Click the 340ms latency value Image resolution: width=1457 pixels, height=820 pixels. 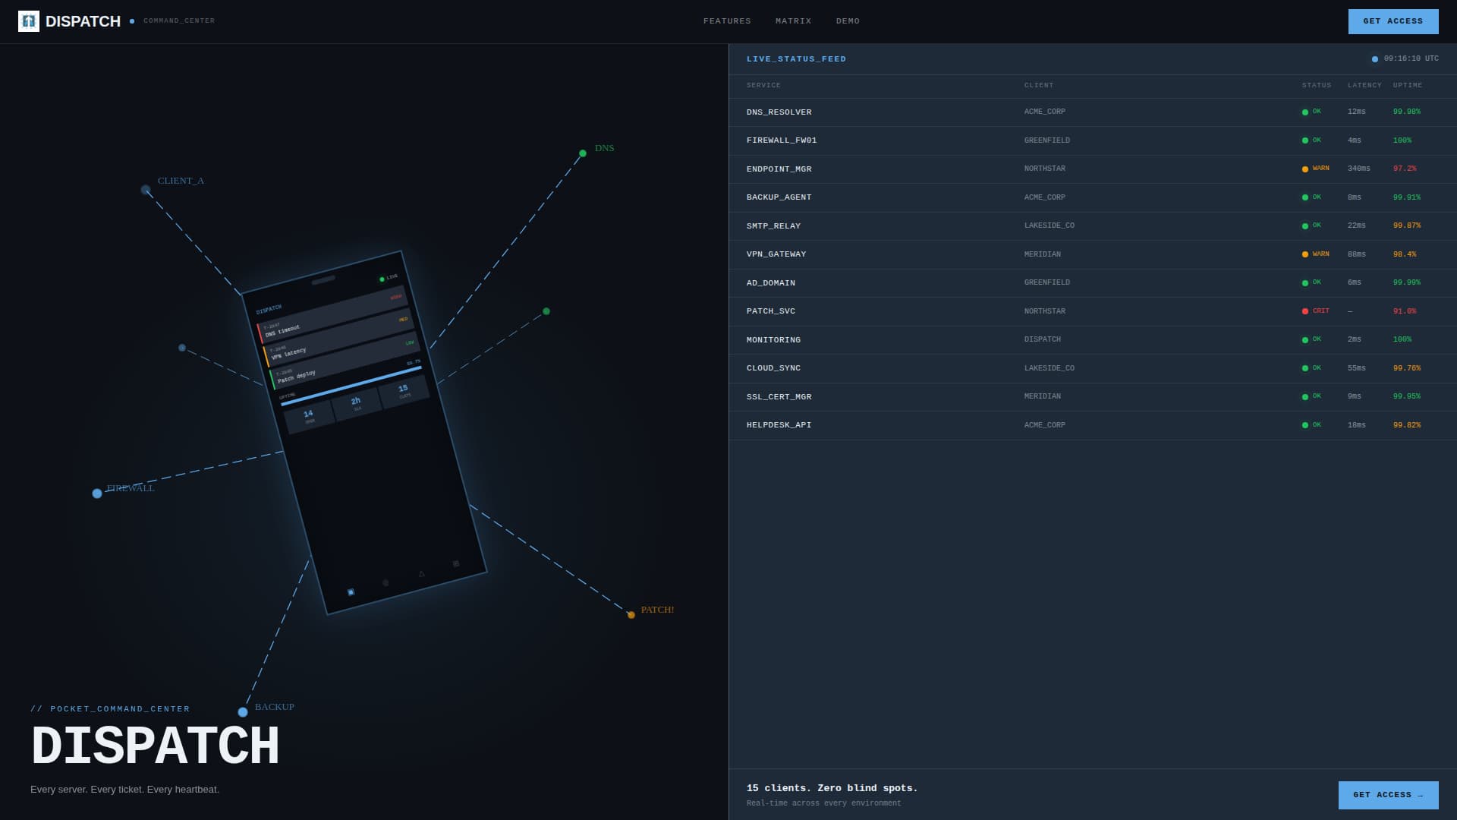(x=1358, y=169)
